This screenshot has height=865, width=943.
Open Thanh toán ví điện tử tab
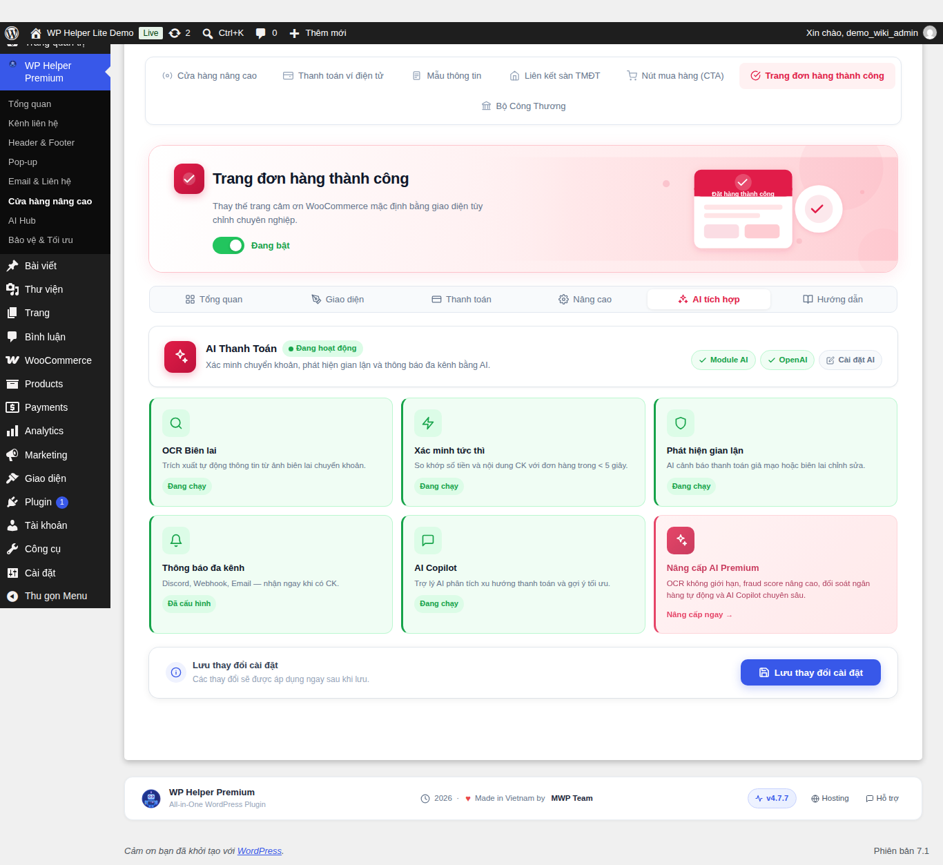pyautogui.click(x=333, y=76)
